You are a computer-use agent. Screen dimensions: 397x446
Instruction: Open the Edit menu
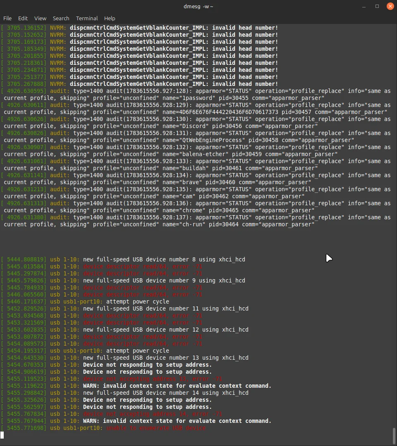pos(23,18)
